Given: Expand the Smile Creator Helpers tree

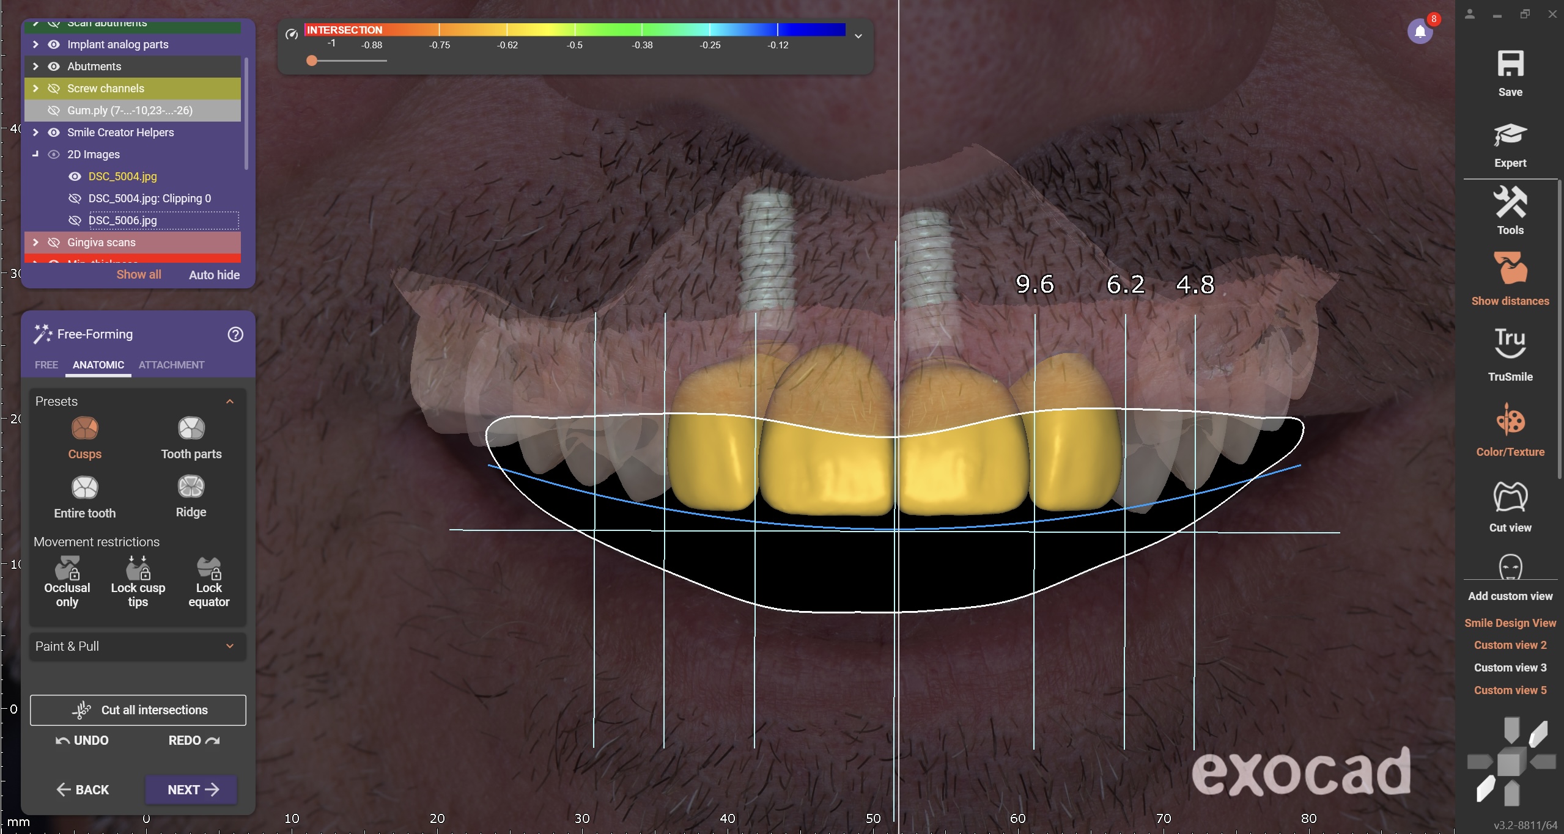Looking at the screenshot, I should tap(35, 133).
